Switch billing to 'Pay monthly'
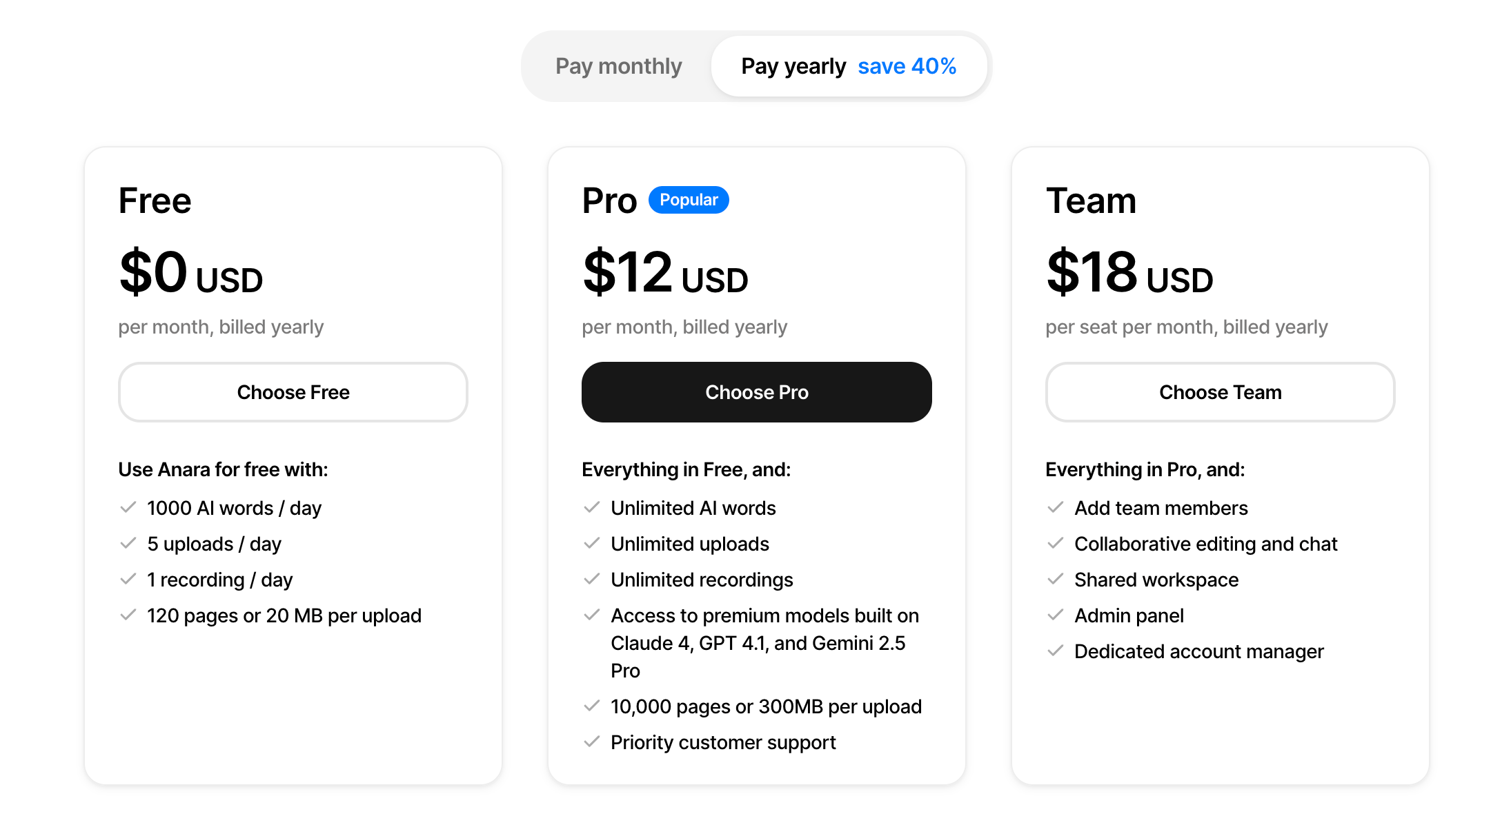This screenshot has width=1511, height=816. click(x=618, y=65)
